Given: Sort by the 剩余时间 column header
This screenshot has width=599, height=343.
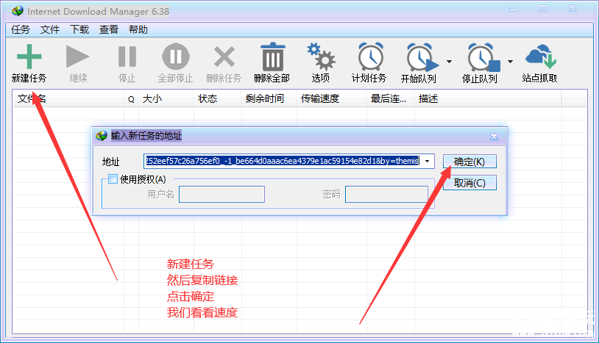Looking at the screenshot, I should click(269, 99).
